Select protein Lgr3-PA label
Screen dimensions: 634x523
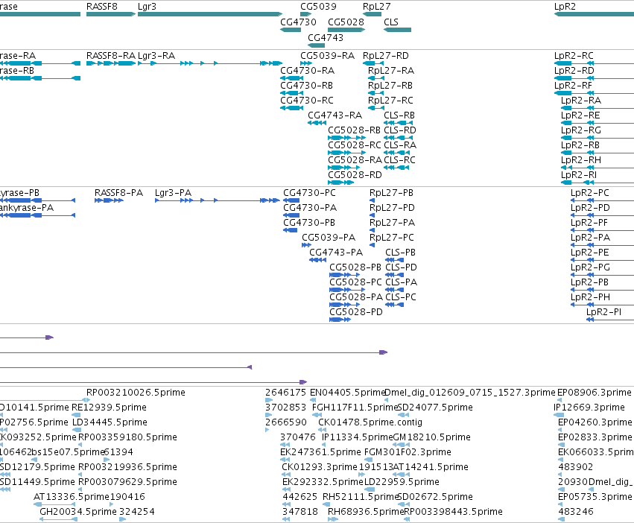(173, 192)
